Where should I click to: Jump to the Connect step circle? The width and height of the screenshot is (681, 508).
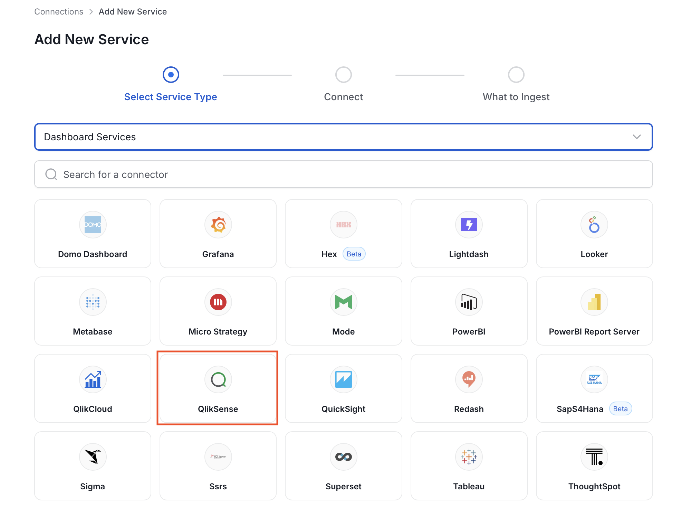click(x=344, y=75)
